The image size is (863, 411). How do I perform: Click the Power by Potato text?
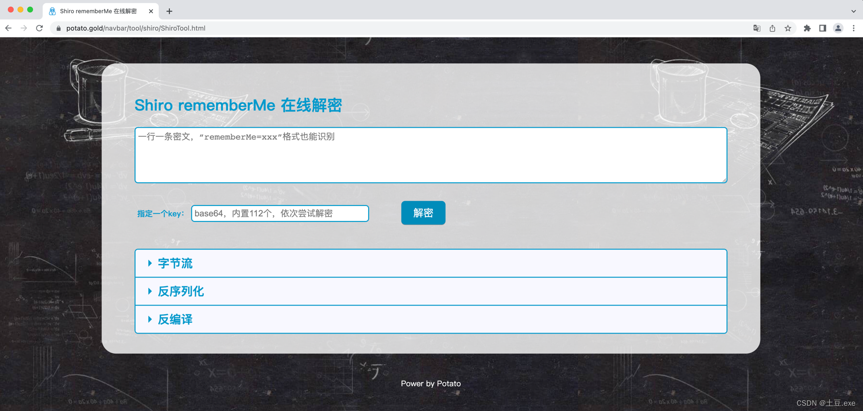click(x=431, y=383)
